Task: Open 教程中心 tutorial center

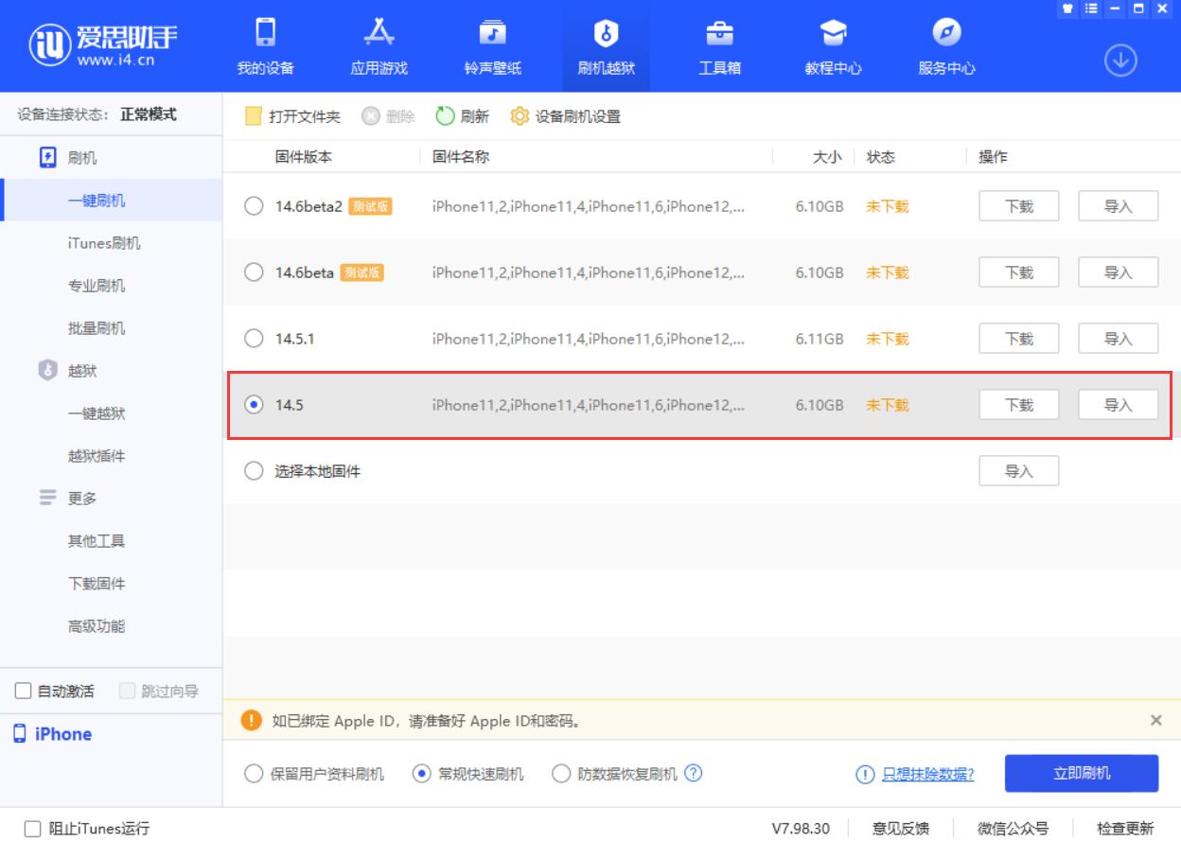Action: click(x=833, y=36)
